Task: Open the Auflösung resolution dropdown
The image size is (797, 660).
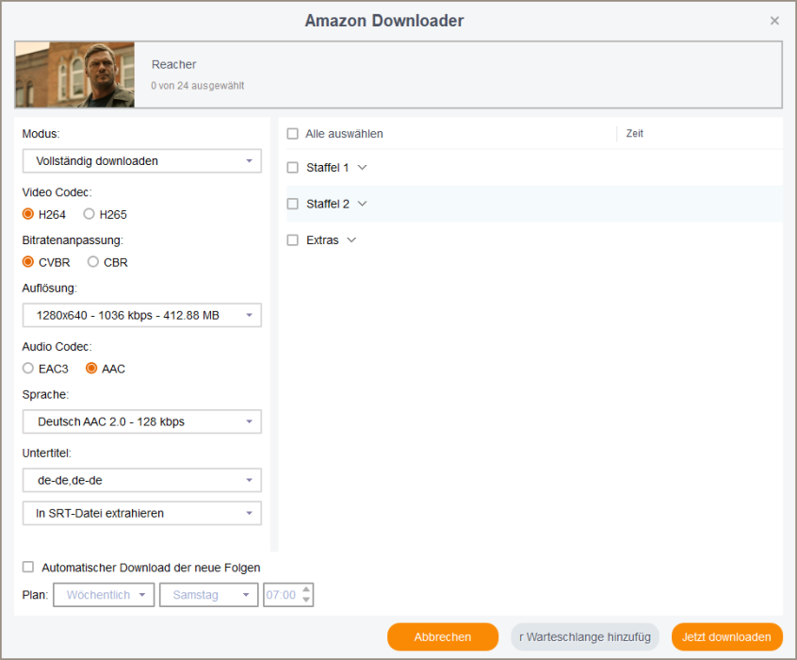Action: pyautogui.click(x=141, y=315)
